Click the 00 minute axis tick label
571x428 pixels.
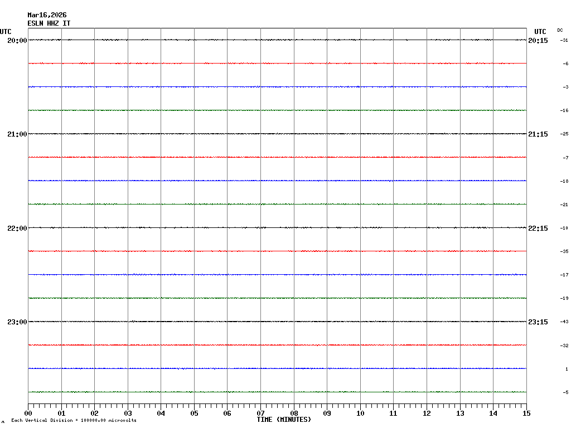pyautogui.click(x=28, y=414)
